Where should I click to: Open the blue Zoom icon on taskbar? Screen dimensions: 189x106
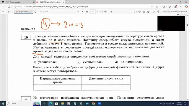(x=100, y=103)
